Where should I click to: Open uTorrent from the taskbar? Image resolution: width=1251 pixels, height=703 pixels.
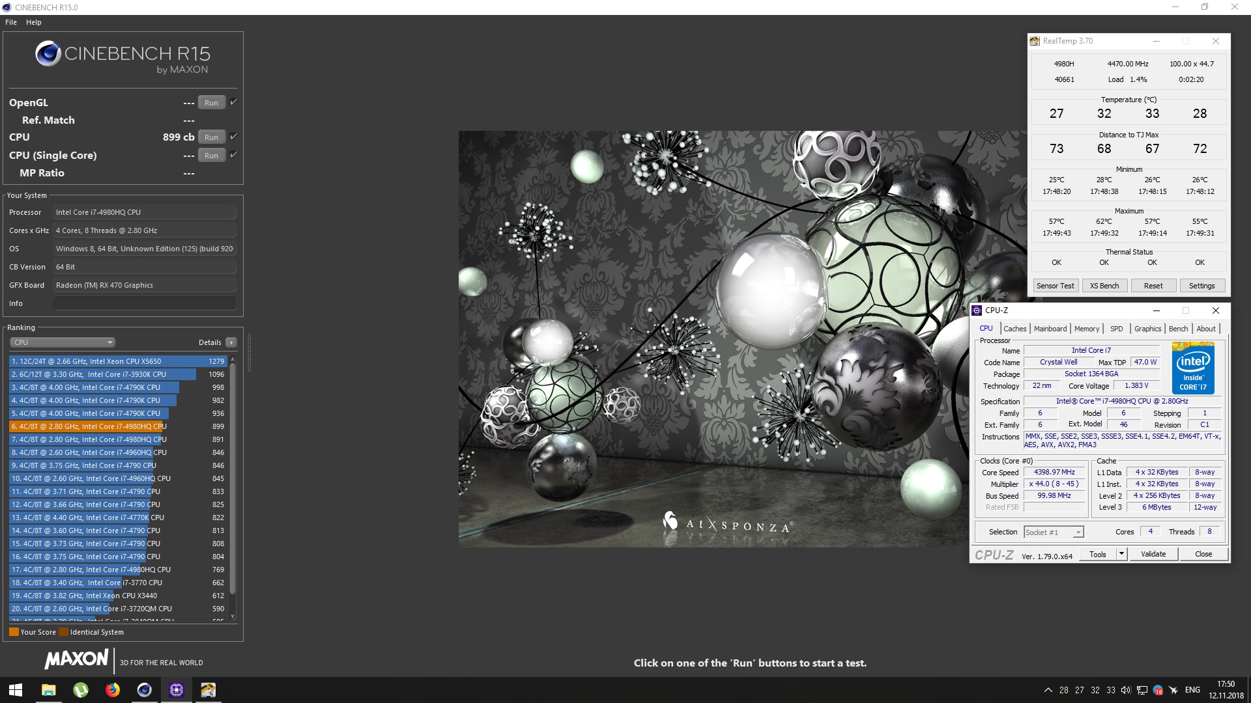(81, 690)
